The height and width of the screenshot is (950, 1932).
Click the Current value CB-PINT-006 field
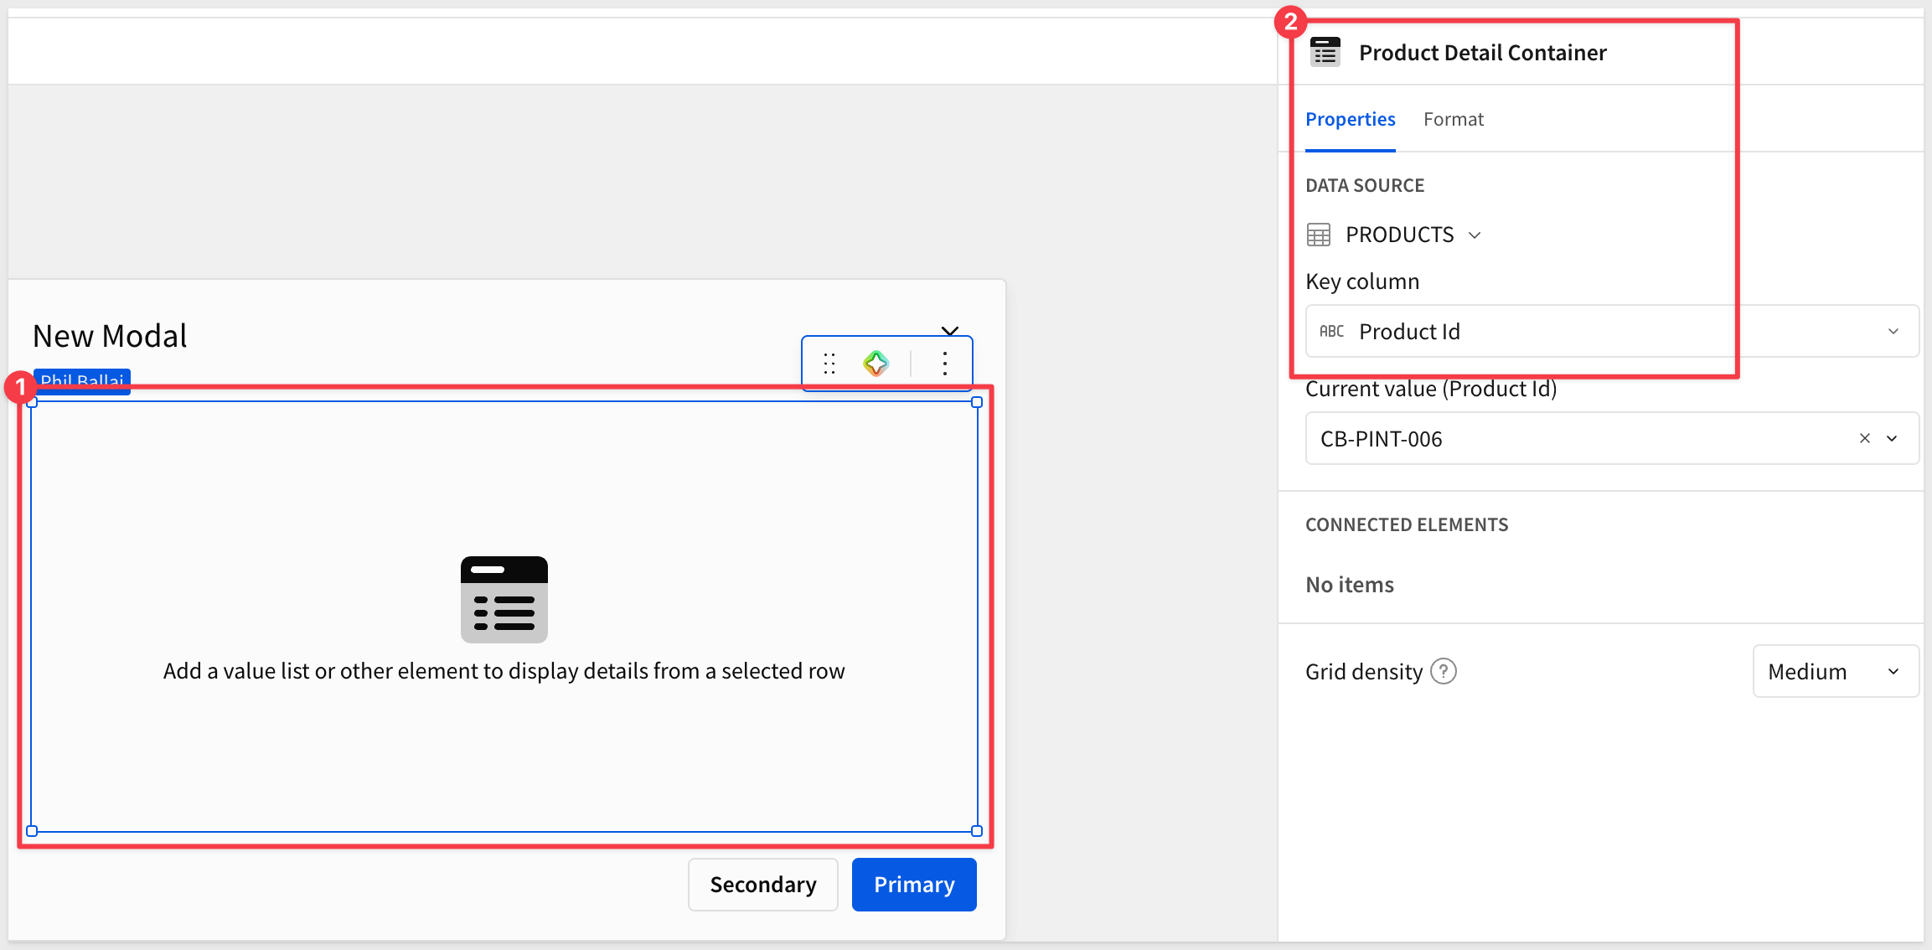click(1612, 438)
